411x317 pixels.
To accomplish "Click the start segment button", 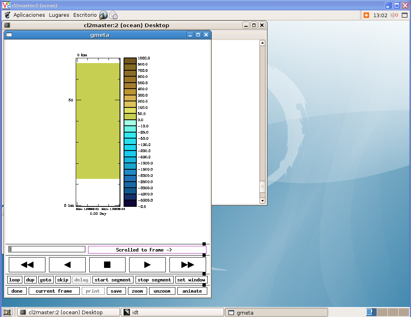I will (112, 280).
